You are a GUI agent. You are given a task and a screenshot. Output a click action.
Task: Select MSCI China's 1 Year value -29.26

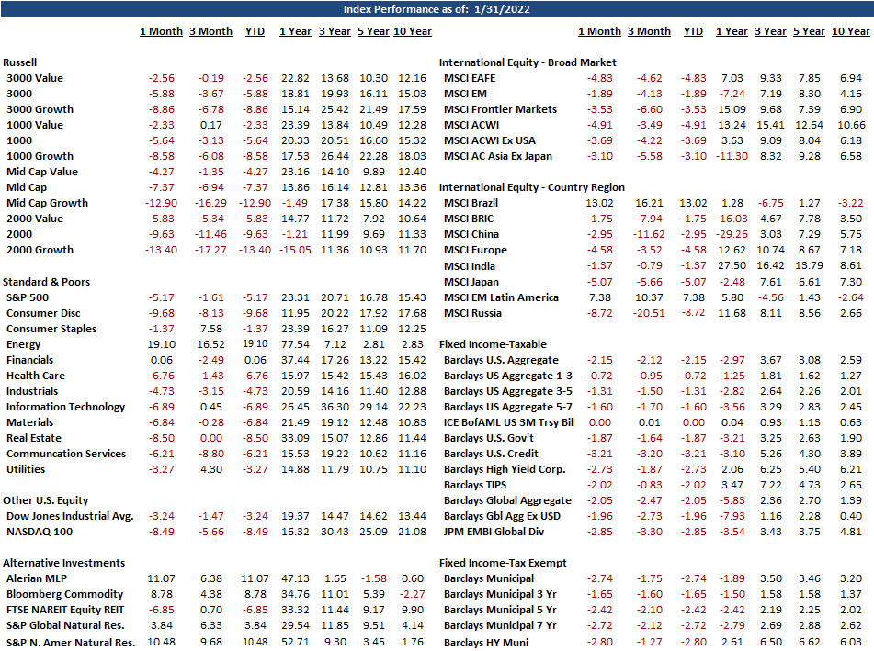pos(732,234)
